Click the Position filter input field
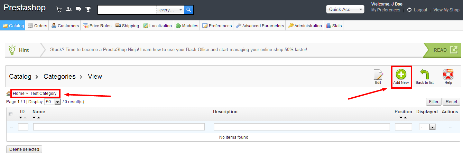The width and height of the screenshot is (463, 156). pyautogui.click(x=404, y=127)
